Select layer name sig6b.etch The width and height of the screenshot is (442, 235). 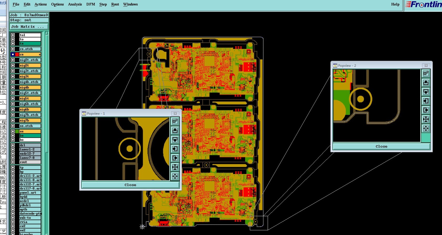[30, 104]
